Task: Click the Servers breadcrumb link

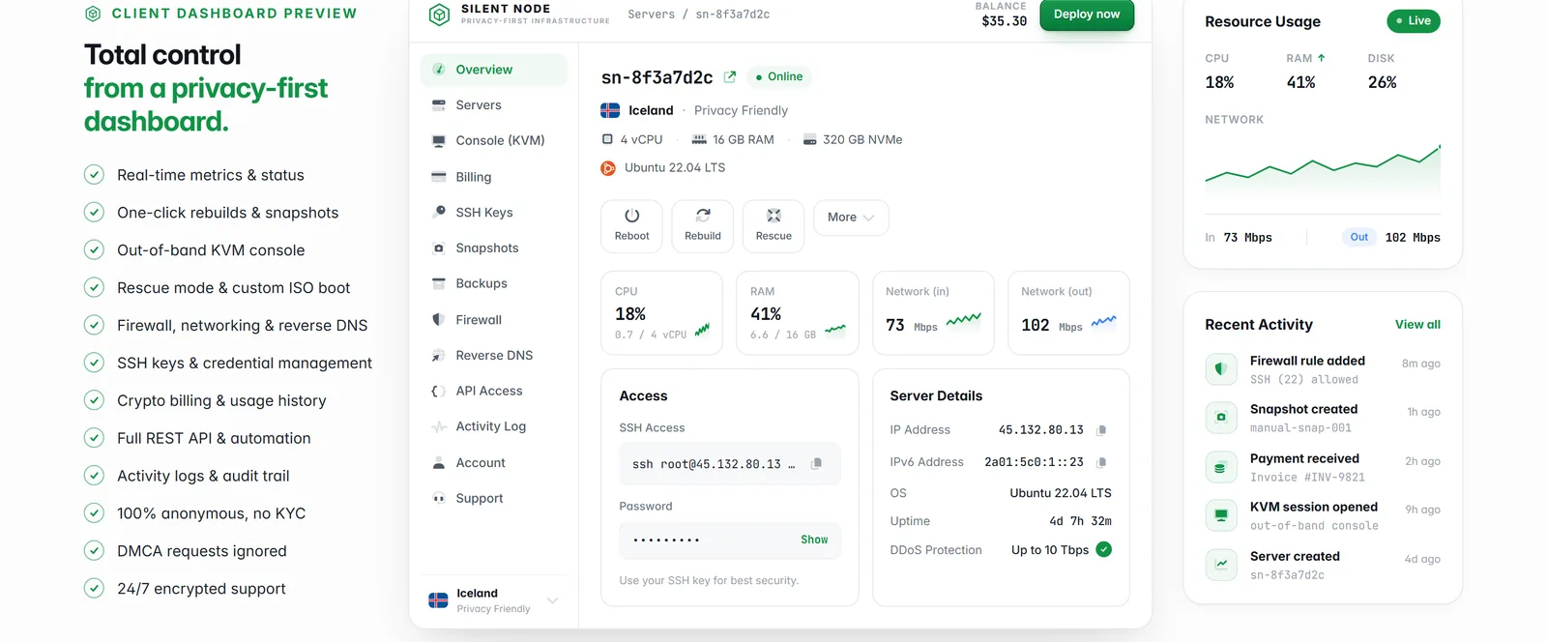Action: (x=651, y=15)
